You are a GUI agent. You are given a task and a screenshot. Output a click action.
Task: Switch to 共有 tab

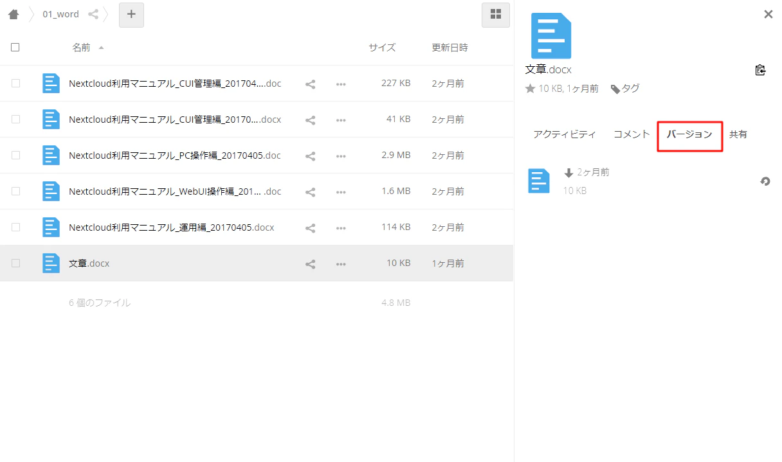pos(738,134)
